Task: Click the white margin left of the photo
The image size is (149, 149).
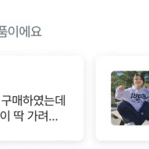Action: 103,98
